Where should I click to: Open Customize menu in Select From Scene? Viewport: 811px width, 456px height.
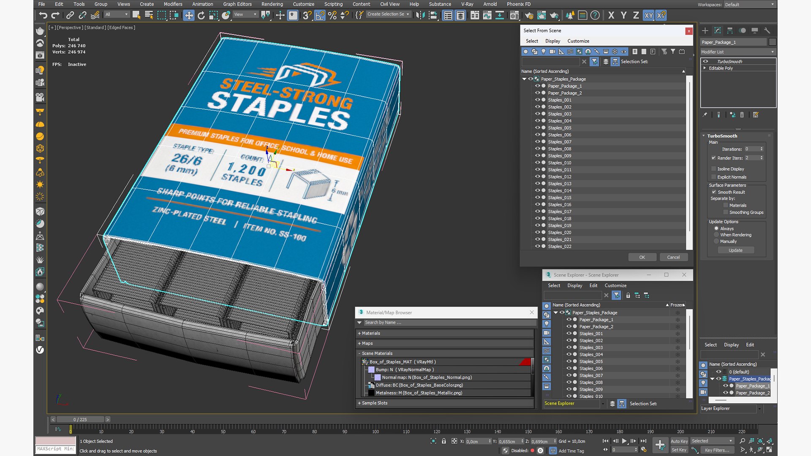[x=578, y=41]
